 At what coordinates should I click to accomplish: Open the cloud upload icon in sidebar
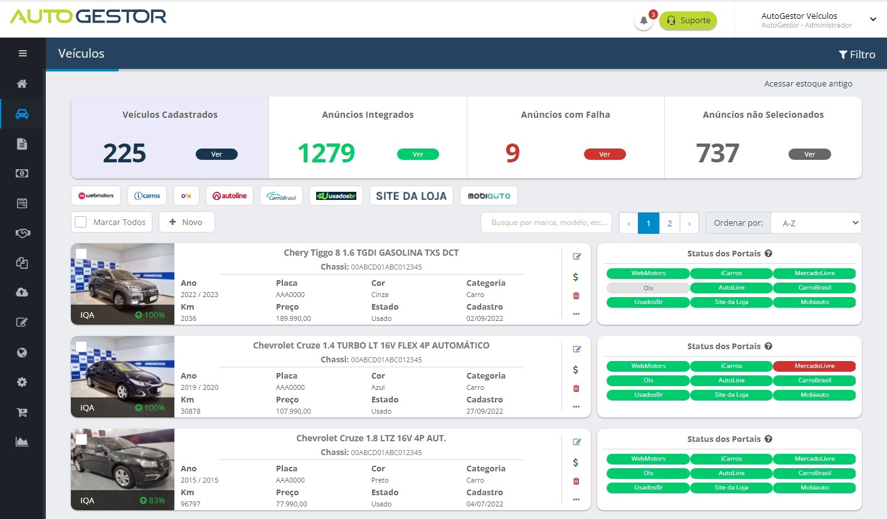(22, 293)
